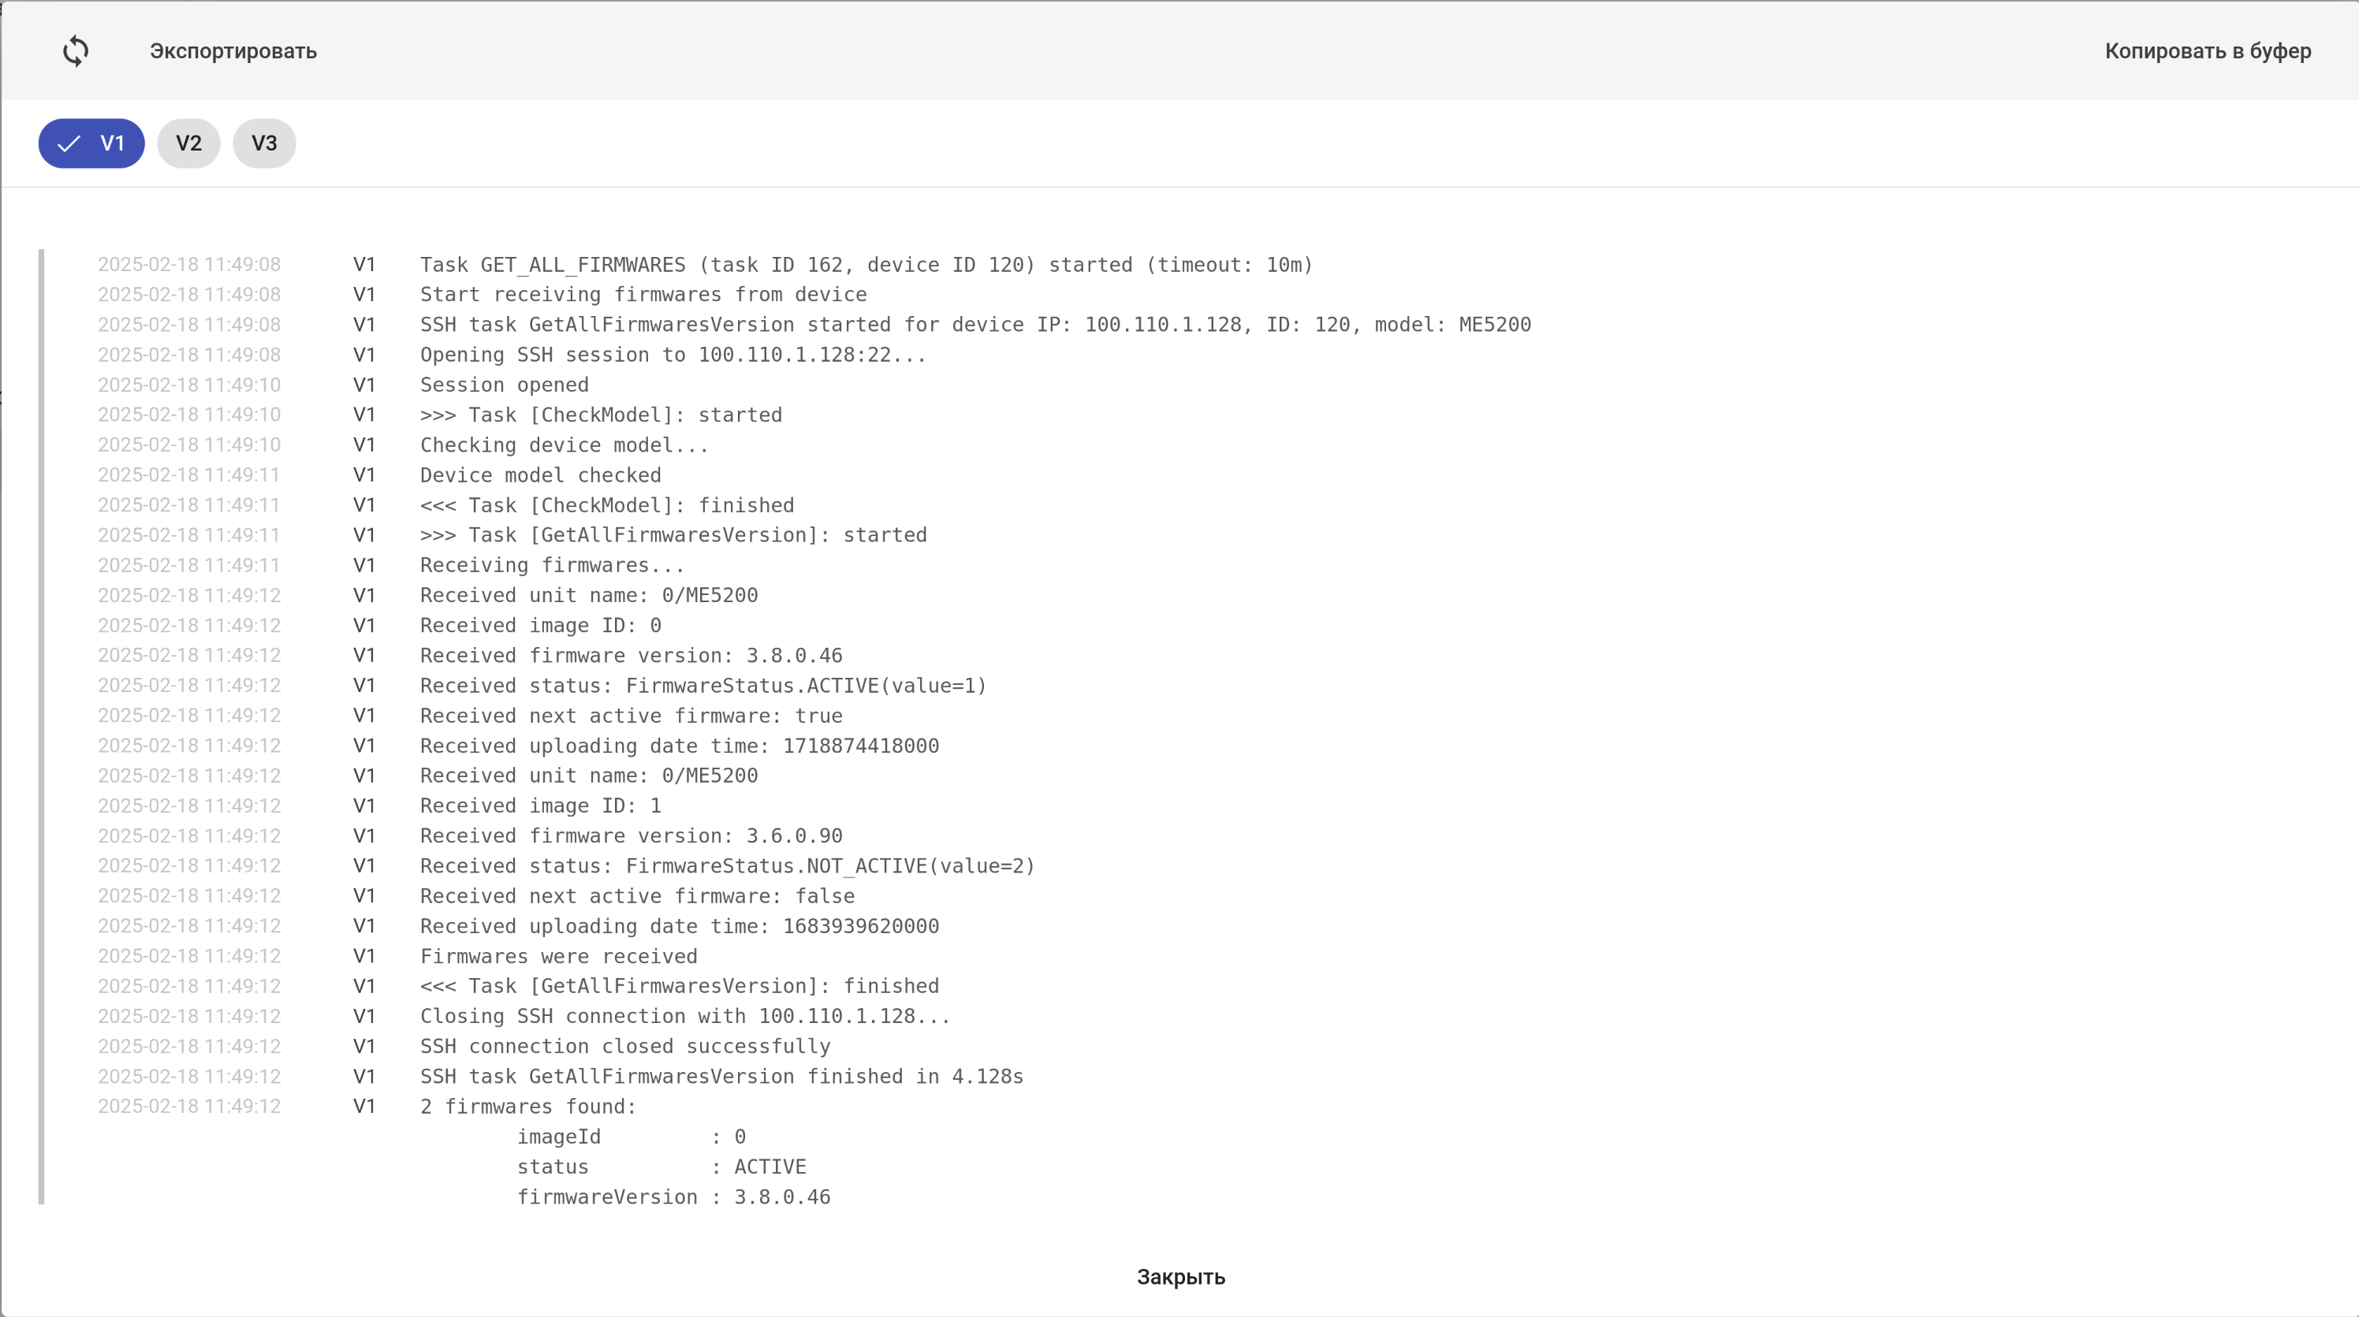Deselect the checked V1 filter chip
This screenshot has width=2359, height=1317.
(91, 143)
